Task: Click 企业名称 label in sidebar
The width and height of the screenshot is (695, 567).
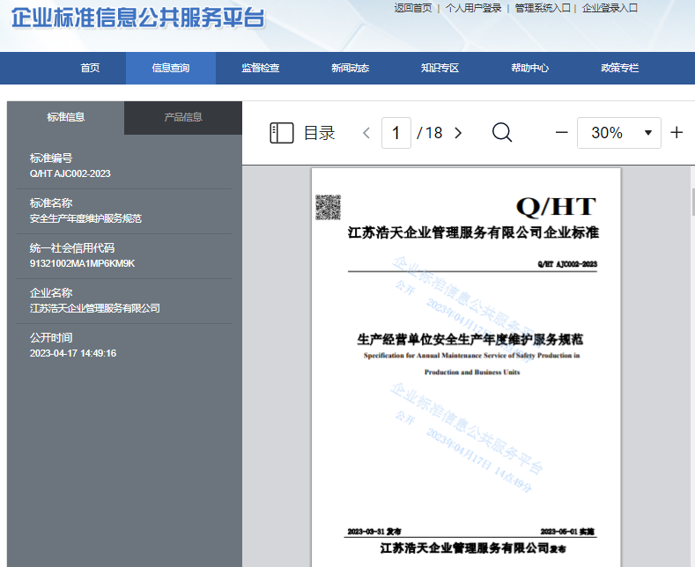Action: [51, 293]
